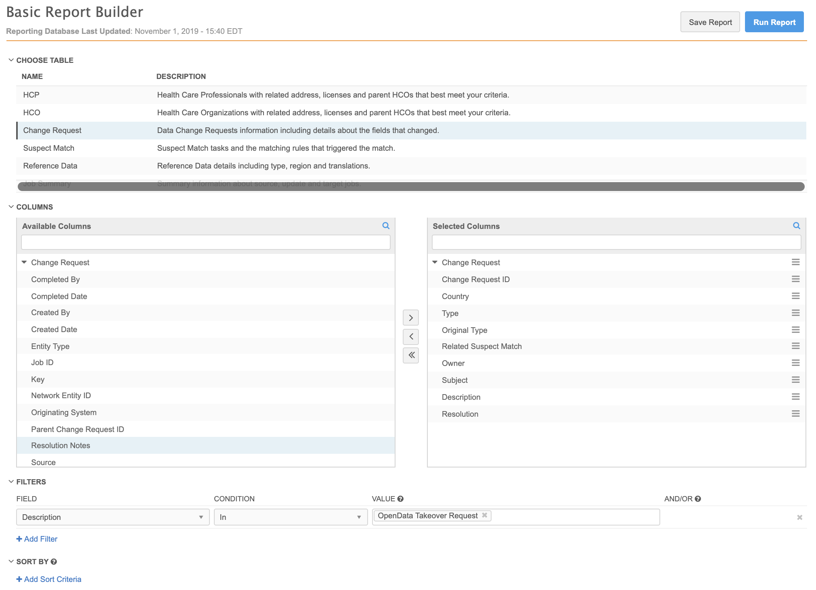Image resolution: width=816 pixels, height=590 pixels.
Task: Click the Selected Columns search magnifier
Action: [796, 226]
